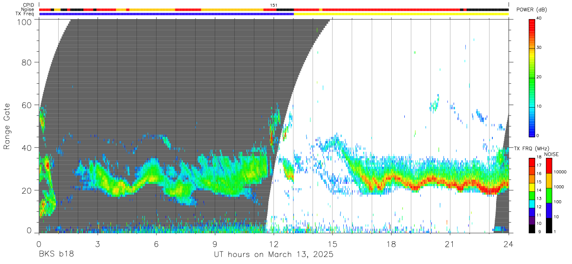The height and width of the screenshot is (264, 572).
Task: Click the 15 tick on UT hours axis
Action: [333, 244]
